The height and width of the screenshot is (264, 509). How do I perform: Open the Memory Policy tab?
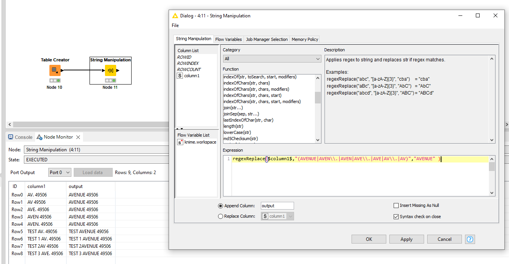click(x=305, y=39)
